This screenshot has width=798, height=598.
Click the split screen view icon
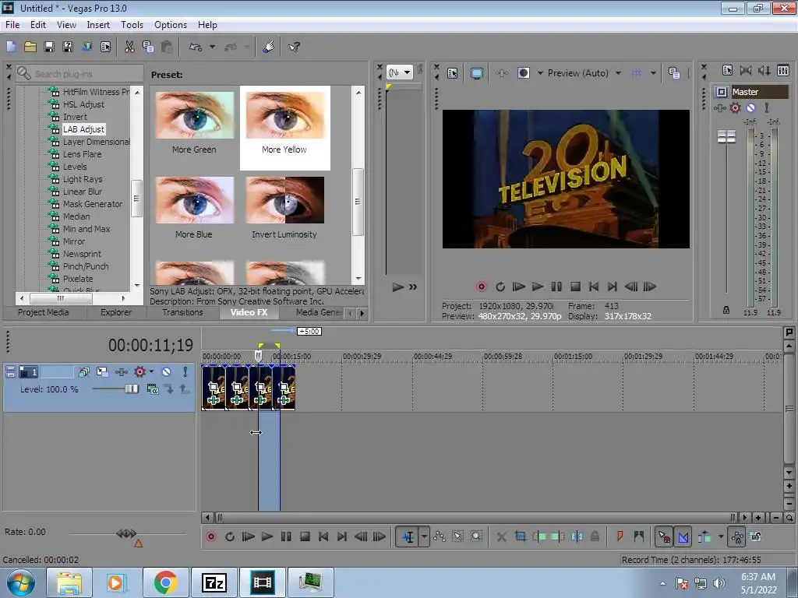(523, 73)
